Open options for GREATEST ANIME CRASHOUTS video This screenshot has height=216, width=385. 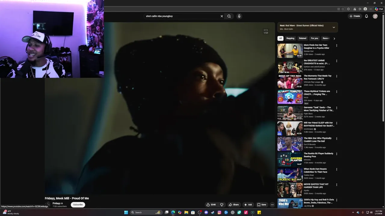coord(337,61)
